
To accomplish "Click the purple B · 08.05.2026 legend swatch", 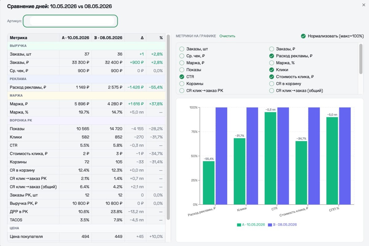I will pyautogui.click(x=270, y=225).
